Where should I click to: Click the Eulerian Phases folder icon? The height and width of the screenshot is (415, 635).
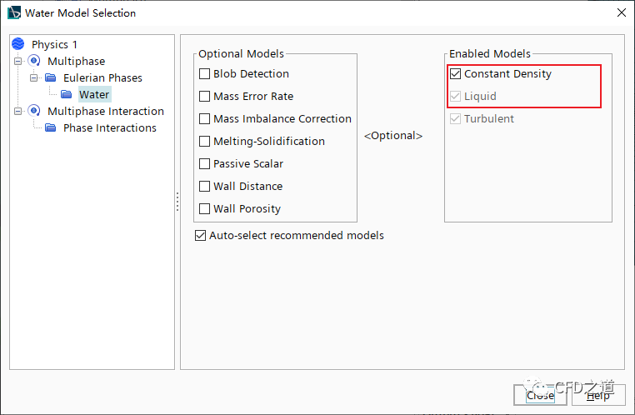[x=50, y=77]
